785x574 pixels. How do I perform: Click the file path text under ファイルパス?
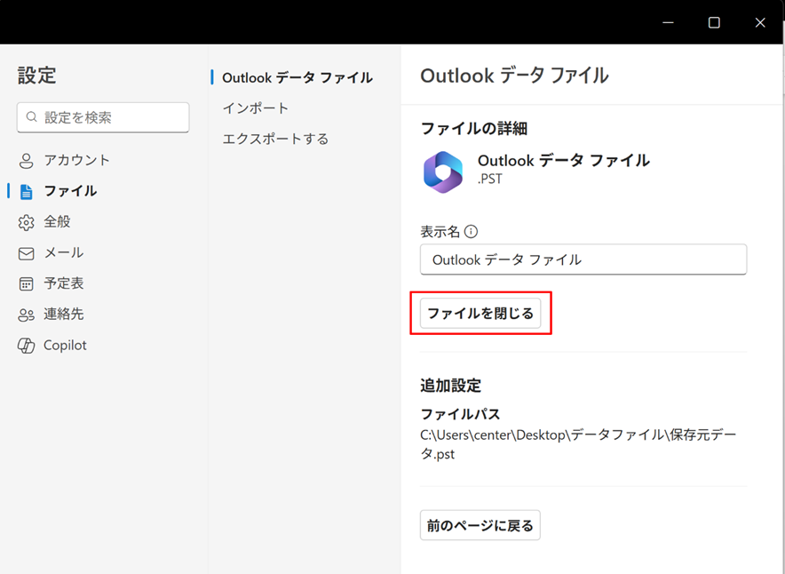click(x=577, y=443)
